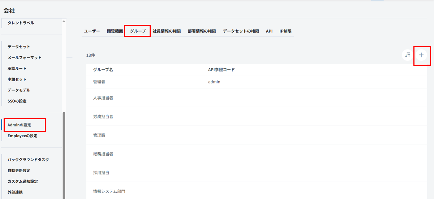Switch to the API tab
The image size is (434, 199).
point(269,31)
